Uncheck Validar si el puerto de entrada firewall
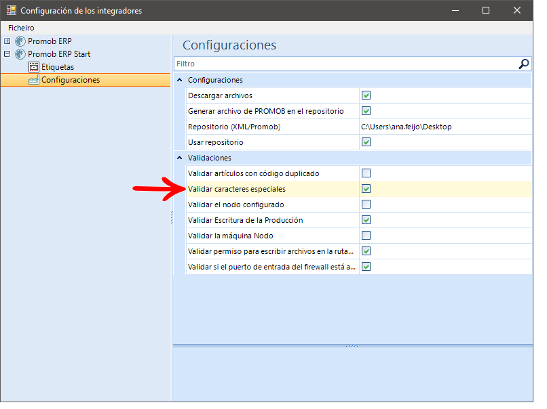 point(366,267)
